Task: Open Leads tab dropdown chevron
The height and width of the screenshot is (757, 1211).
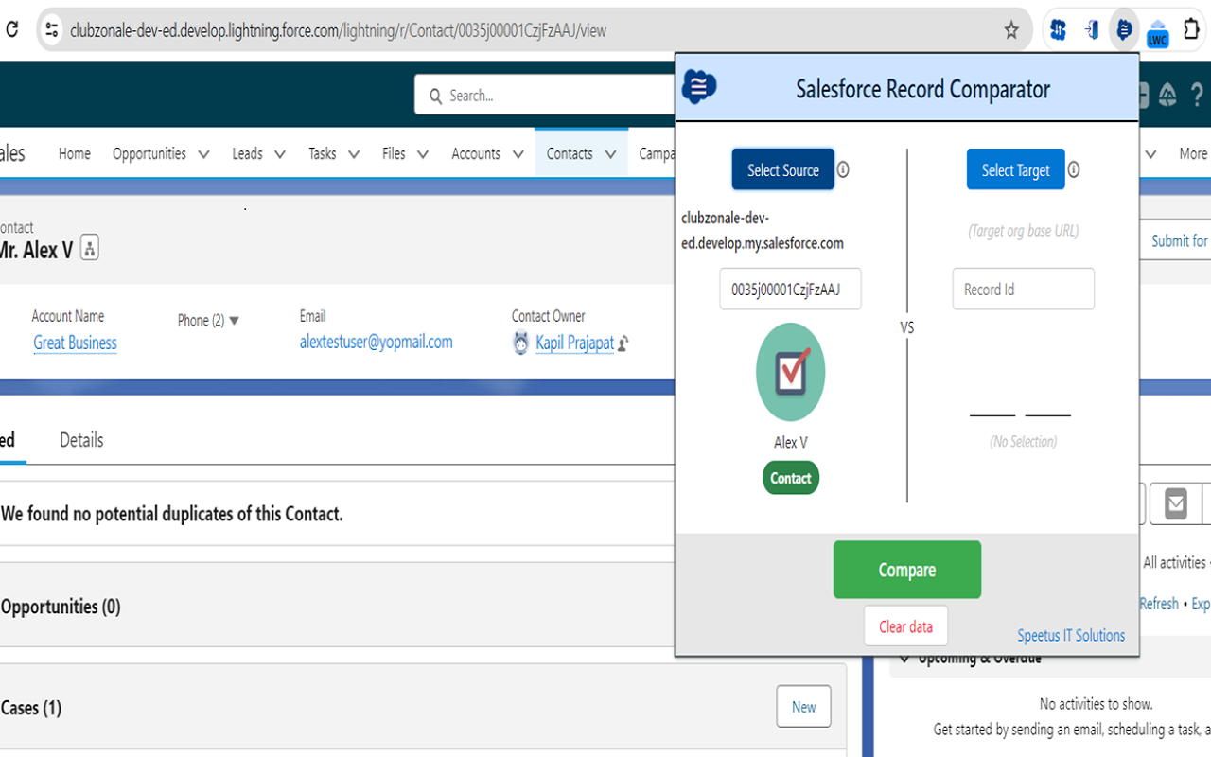Action: pyautogui.click(x=279, y=154)
